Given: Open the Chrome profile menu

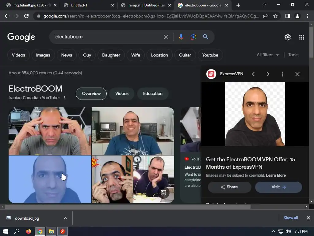Looking at the screenshot, I should (297, 16).
